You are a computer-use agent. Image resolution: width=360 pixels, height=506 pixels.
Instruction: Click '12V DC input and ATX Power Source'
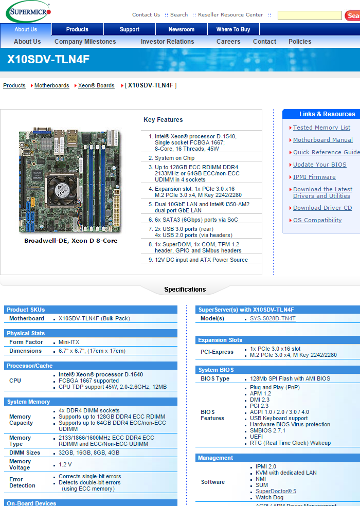pyautogui.click(x=201, y=260)
